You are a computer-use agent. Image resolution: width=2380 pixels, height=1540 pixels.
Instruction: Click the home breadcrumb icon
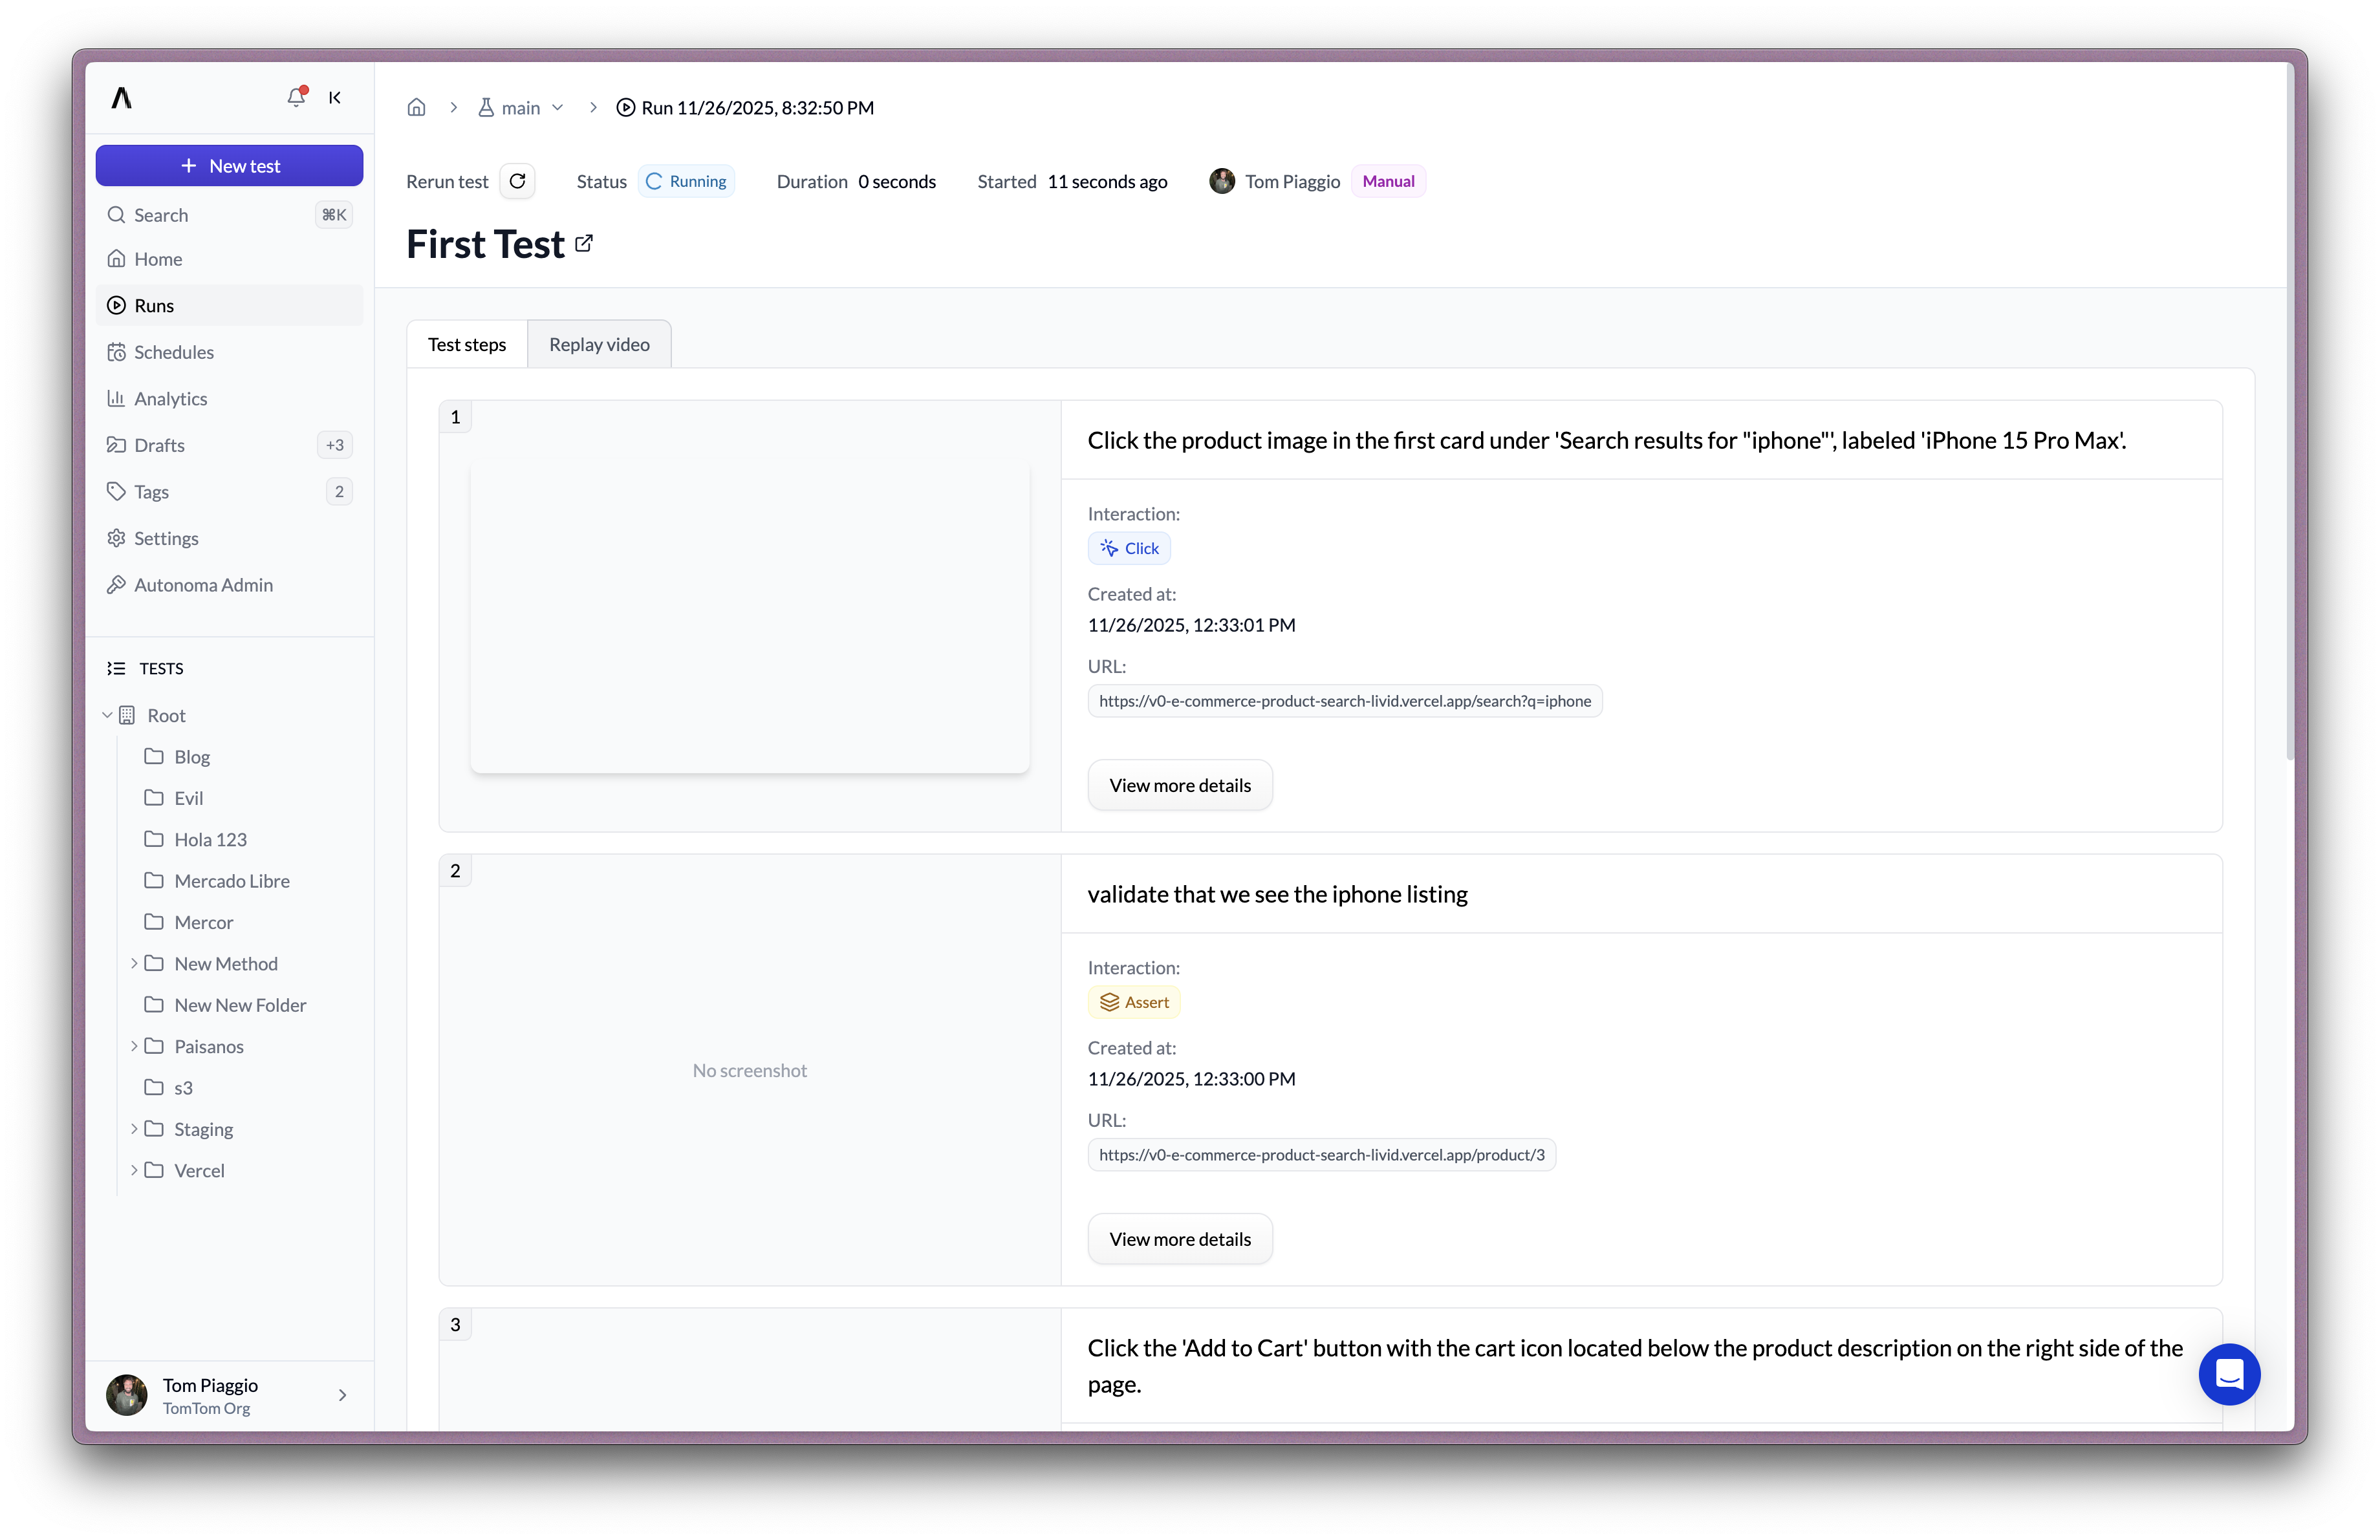pos(416,107)
